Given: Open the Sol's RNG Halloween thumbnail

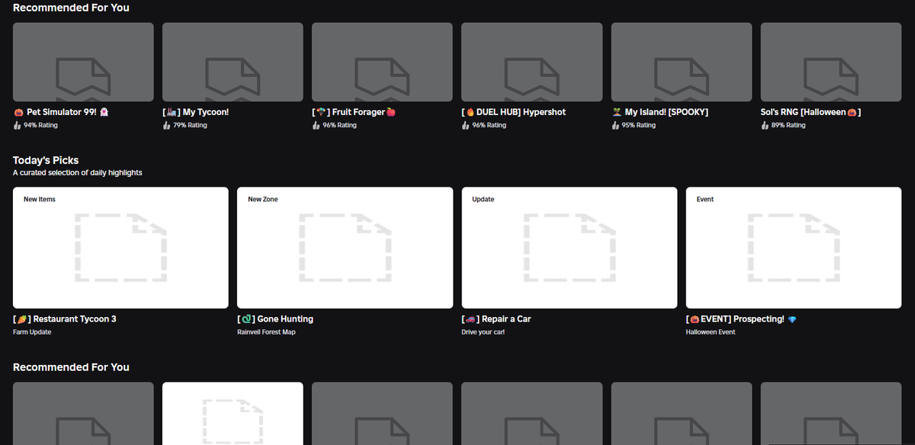Looking at the screenshot, I should click(831, 62).
